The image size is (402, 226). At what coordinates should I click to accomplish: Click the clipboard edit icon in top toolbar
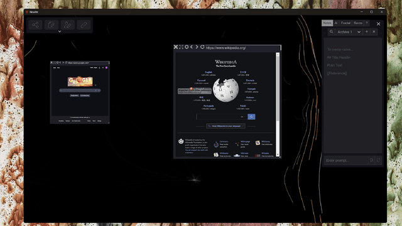tap(52, 25)
